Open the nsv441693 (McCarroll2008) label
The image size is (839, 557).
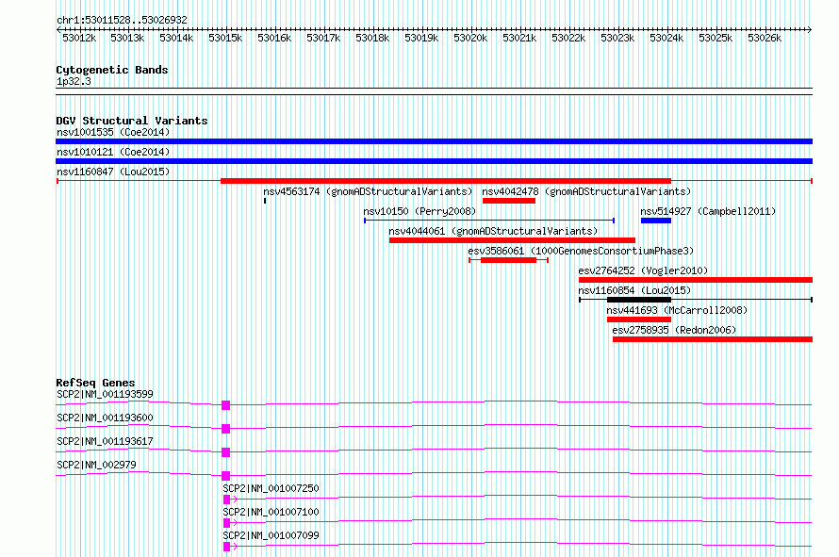point(677,310)
